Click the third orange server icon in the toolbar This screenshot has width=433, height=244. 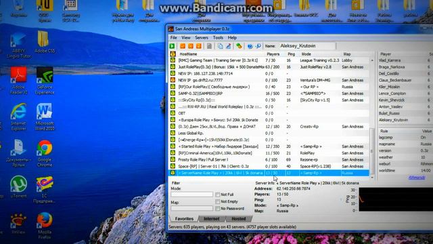(x=198, y=46)
